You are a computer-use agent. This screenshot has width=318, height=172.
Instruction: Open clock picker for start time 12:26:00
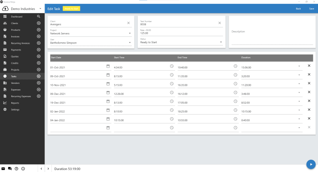pyautogui.click(x=172, y=92)
